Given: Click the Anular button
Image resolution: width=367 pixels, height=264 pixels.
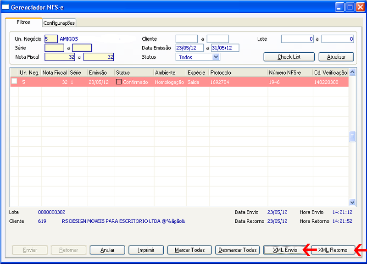Looking at the screenshot, I should tap(107, 250).
